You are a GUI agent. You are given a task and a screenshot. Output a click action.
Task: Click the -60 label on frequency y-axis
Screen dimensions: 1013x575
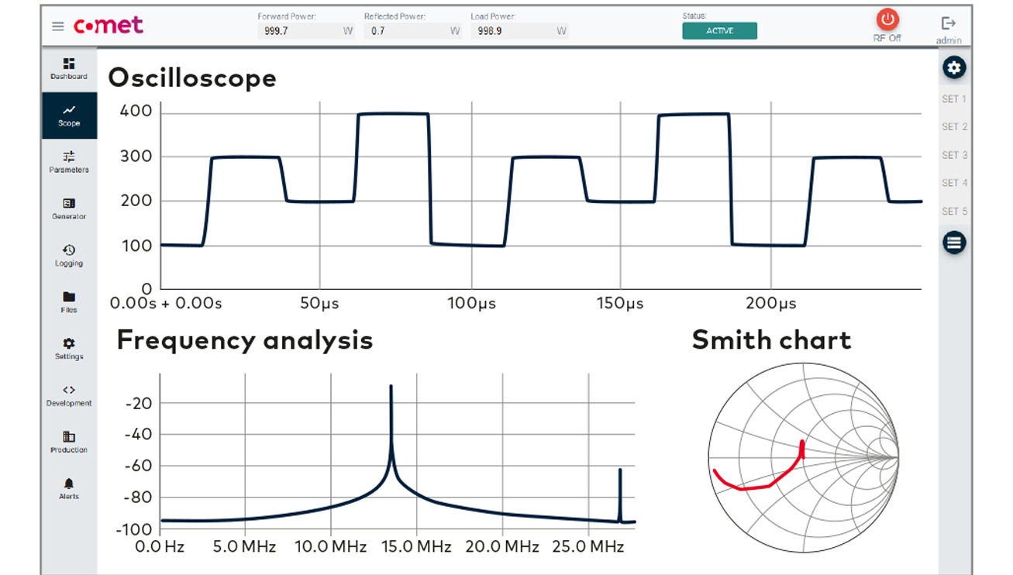click(x=138, y=466)
